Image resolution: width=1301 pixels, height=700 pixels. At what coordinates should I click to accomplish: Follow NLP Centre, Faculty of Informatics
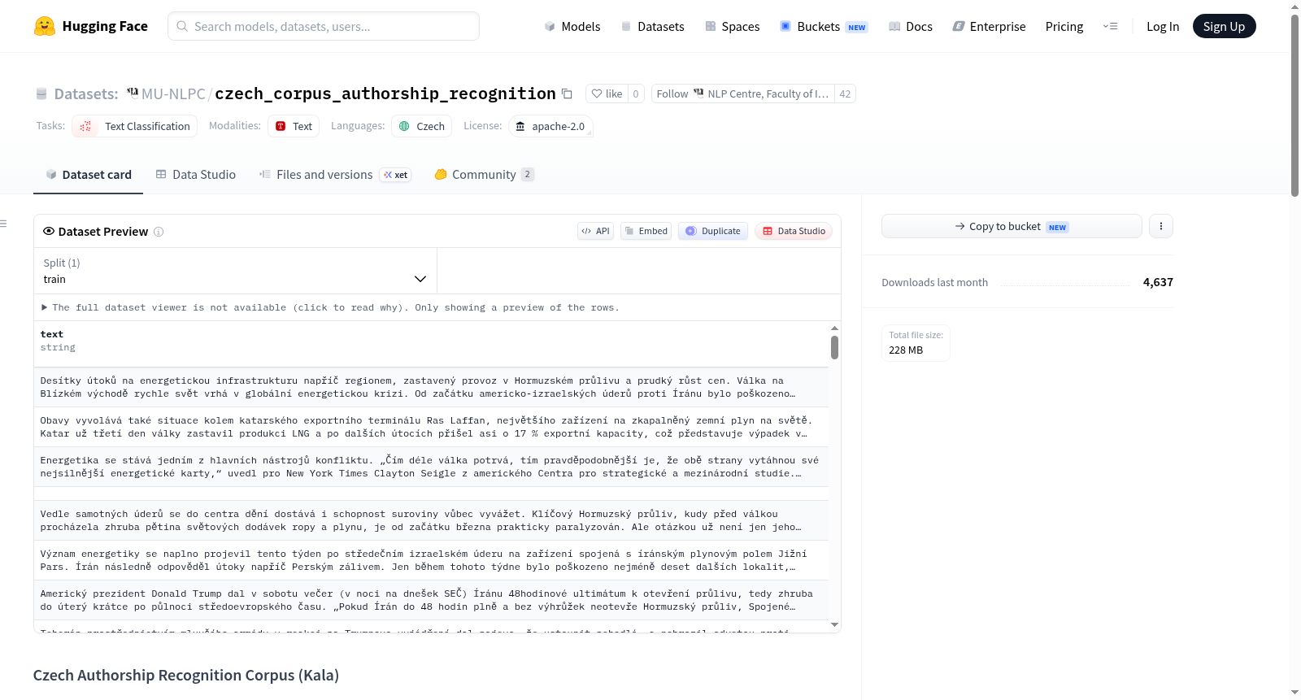coord(742,93)
